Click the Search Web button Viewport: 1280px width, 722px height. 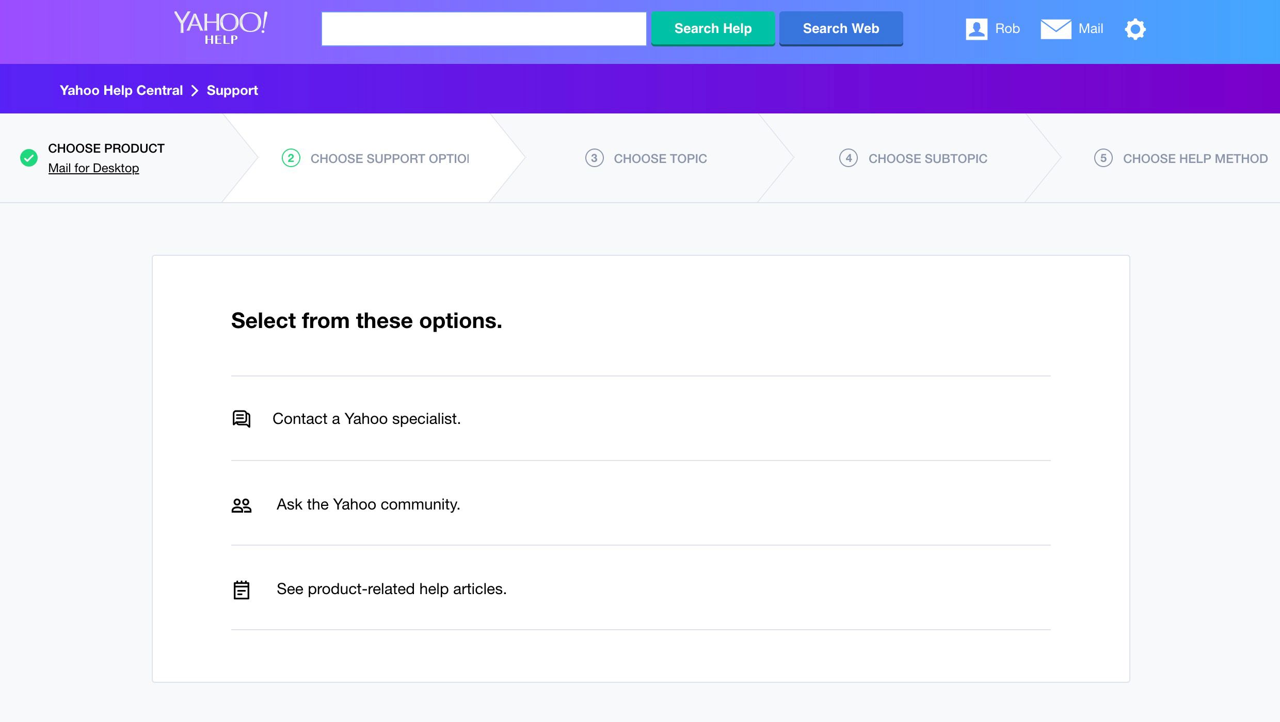840,27
